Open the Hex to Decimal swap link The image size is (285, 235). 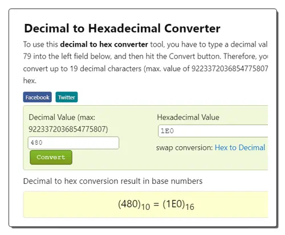240,147
